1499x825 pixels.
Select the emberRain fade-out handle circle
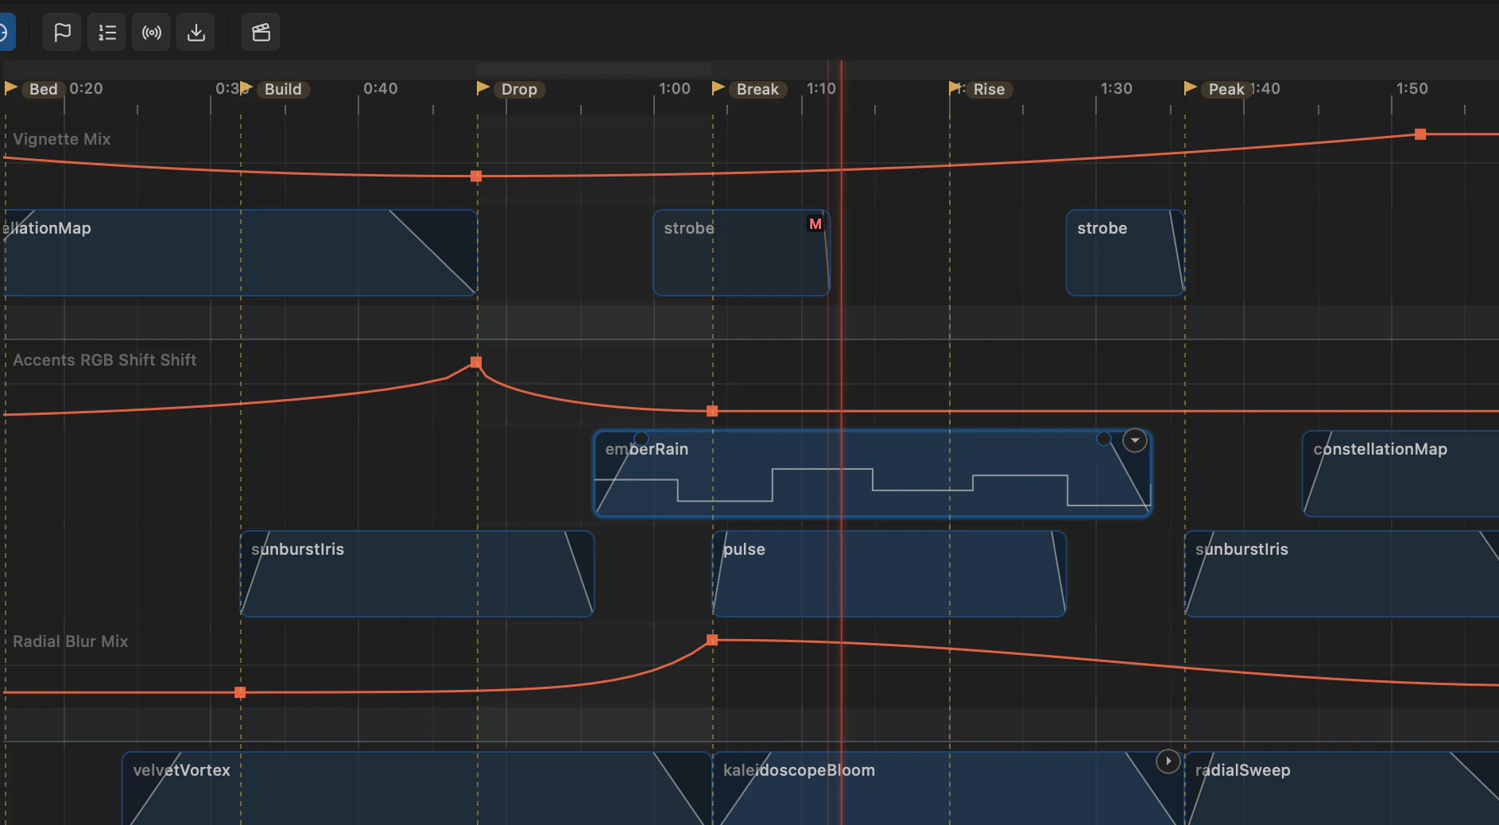1103,439
